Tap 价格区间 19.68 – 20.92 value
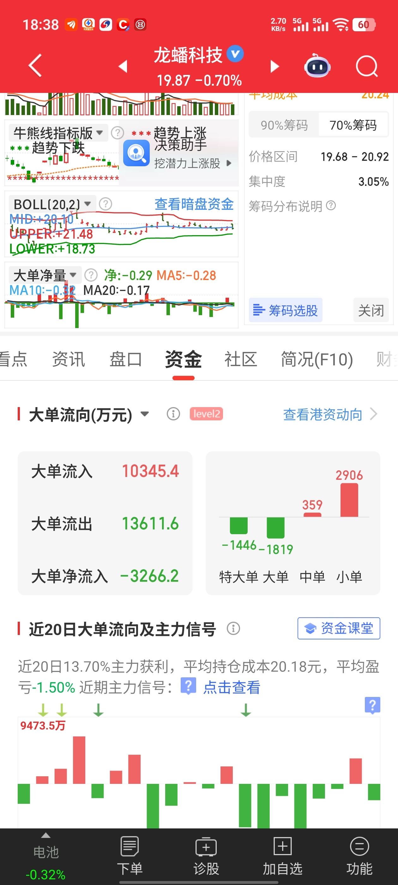 (354, 157)
